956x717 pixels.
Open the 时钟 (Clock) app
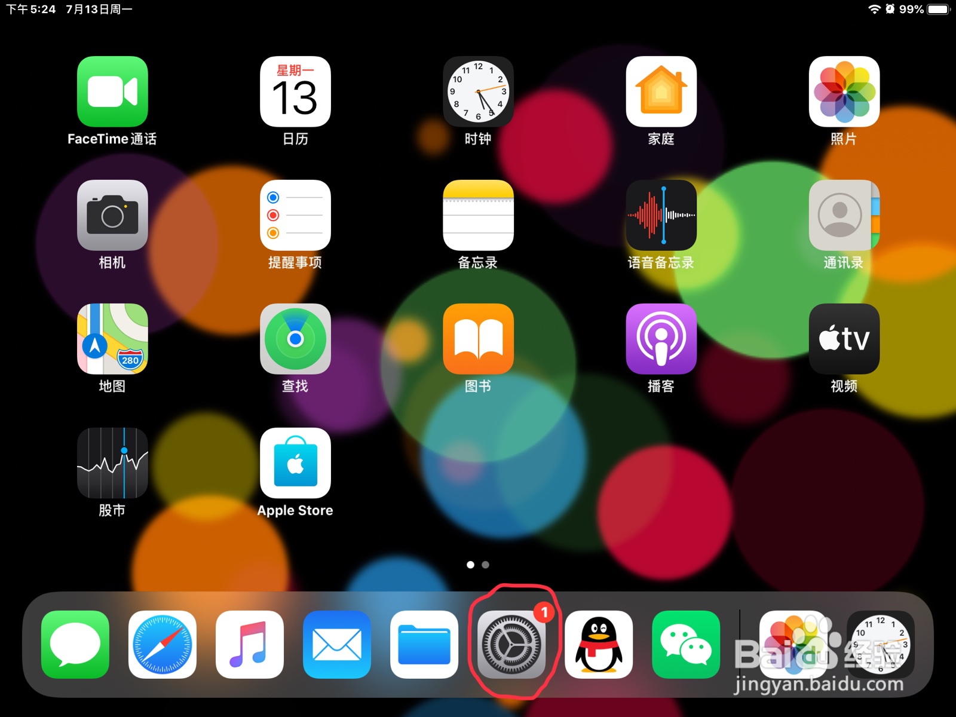(x=478, y=93)
